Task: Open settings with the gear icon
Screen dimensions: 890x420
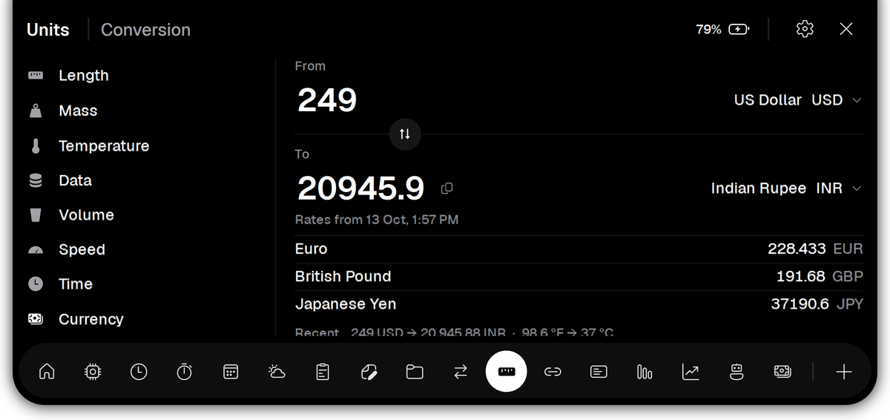Action: coord(805,29)
